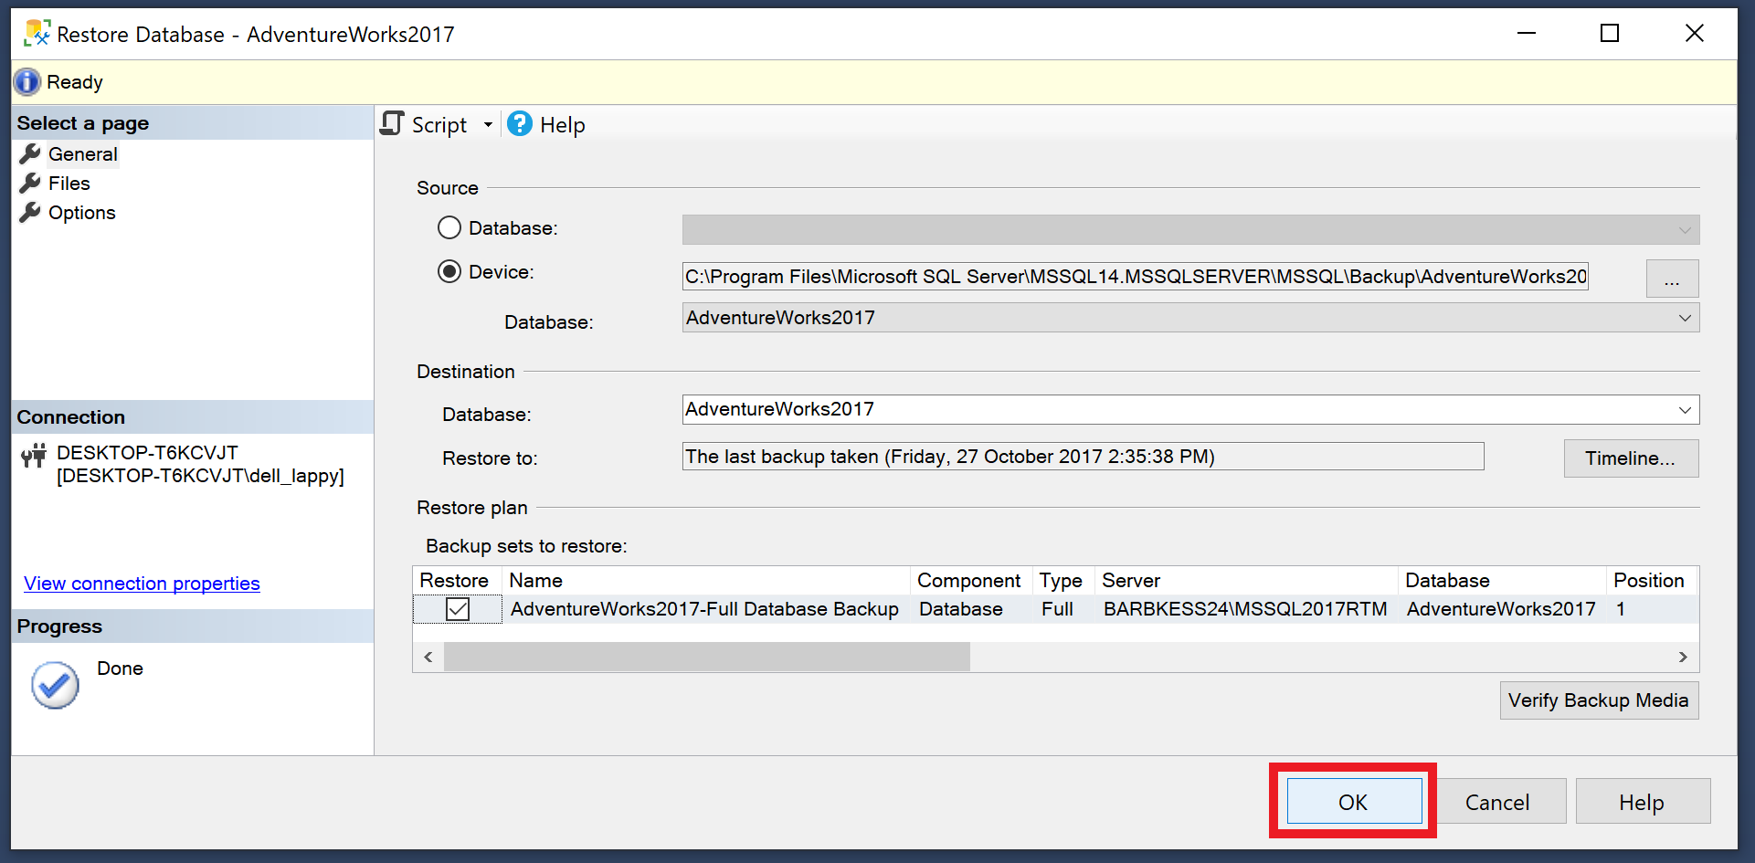The height and width of the screenshot is (863, 1755).
Task: Expand the Script dropdown arrow
Action: [x=489, y=124]
